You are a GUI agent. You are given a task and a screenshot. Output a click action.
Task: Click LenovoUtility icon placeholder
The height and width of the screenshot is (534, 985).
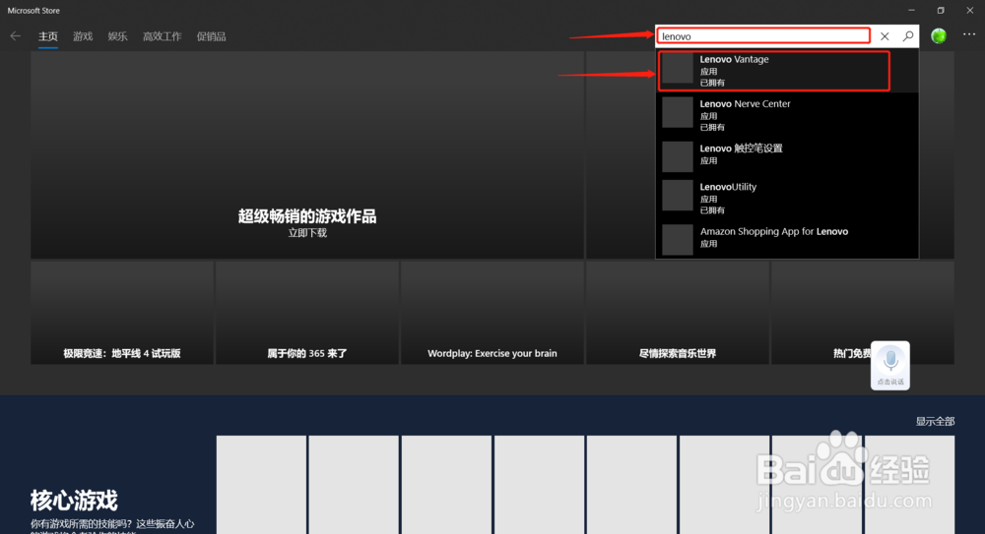pos(678,195)
